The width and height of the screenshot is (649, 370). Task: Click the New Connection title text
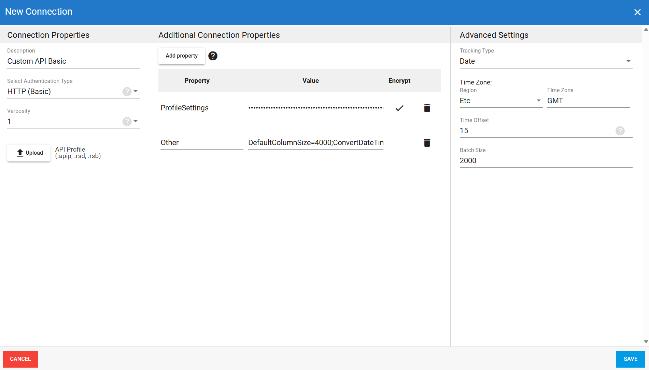39,12
